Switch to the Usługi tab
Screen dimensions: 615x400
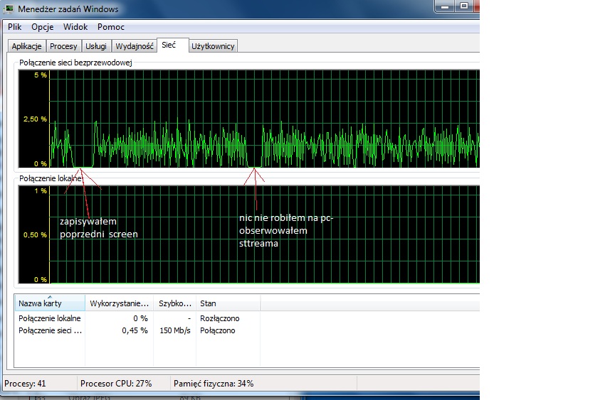[96, 46]
